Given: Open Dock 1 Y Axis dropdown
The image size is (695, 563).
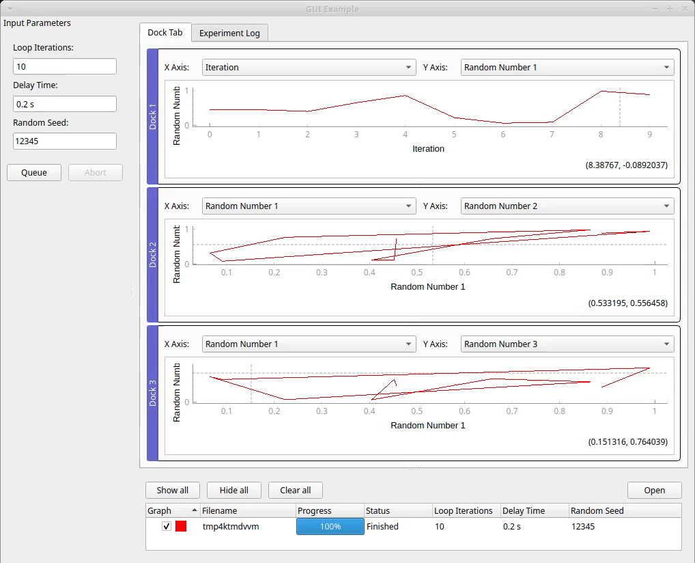Looking at the screenshot, I should [x=567, y=68].
